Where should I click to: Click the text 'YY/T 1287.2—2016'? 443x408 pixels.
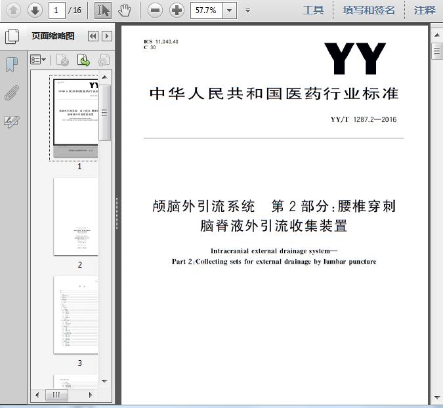364,119
